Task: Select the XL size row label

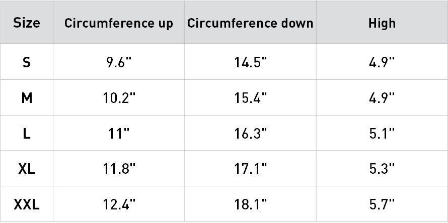Action: (x=27, y=169)
